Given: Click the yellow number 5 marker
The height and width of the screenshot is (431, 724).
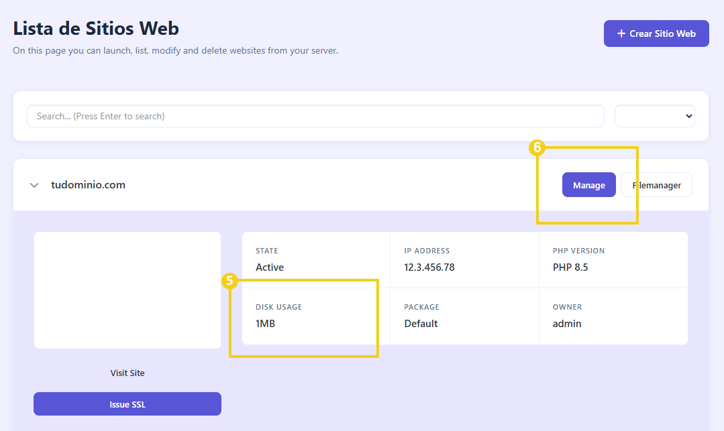Looking at the screenshot, I should coord(229,281).
